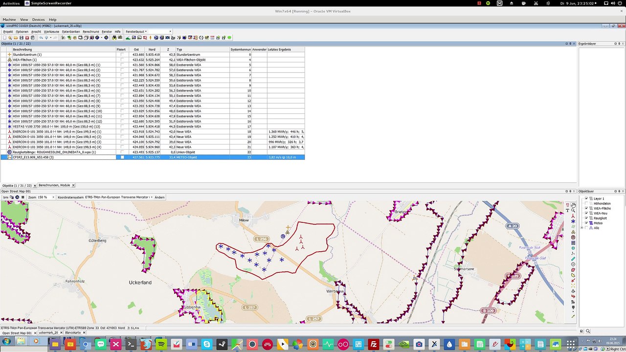Screen dimensions: 626x352
Task: Click the open folder icon in main toolbar
Action: [x=16, y=38]
